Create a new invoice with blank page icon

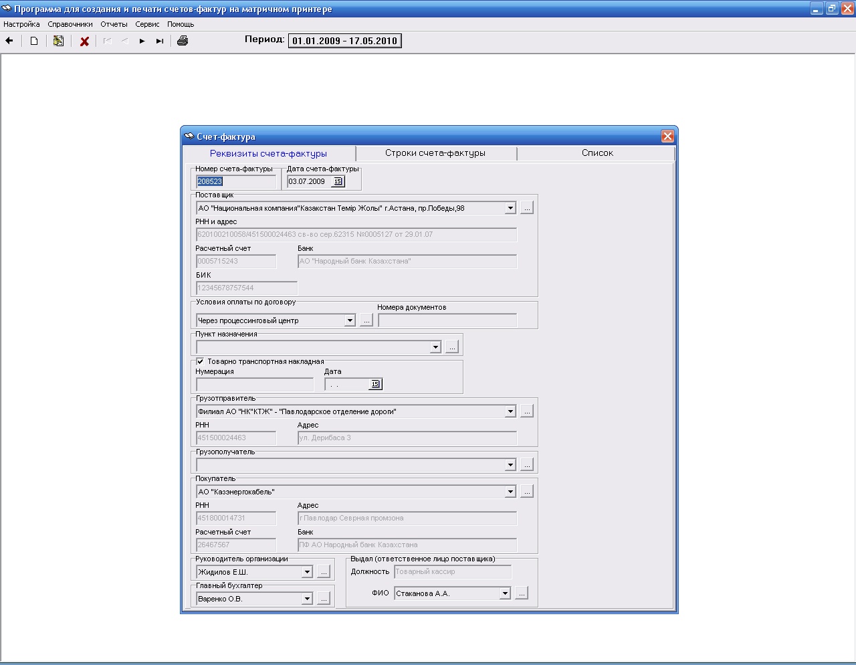point(34,41)
